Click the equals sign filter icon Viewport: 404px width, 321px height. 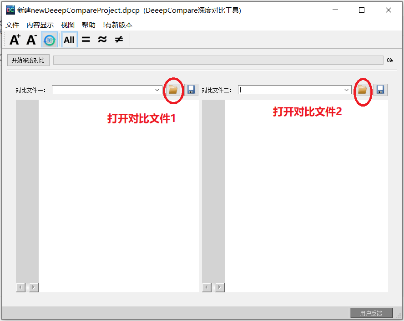tap(86, 40)
